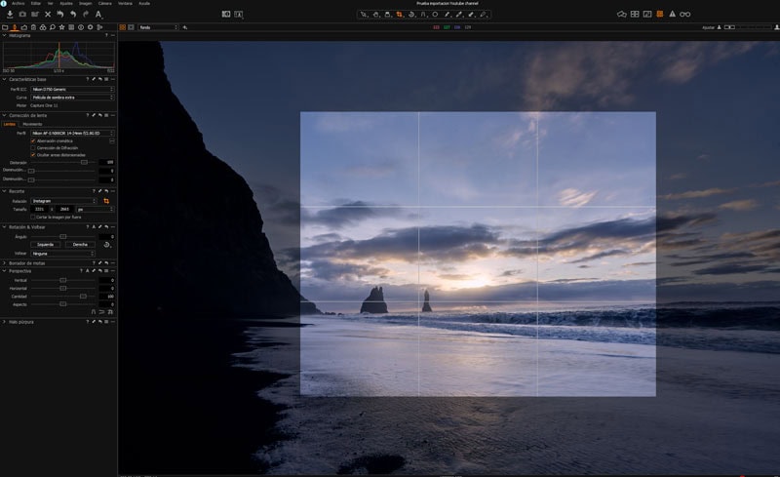This screenshot has height=477, width=780.
Task: Select the Crop tool in the cursor toolbar
Action: click(400, 15)
